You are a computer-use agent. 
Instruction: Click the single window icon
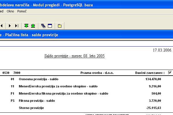[50, 26]
